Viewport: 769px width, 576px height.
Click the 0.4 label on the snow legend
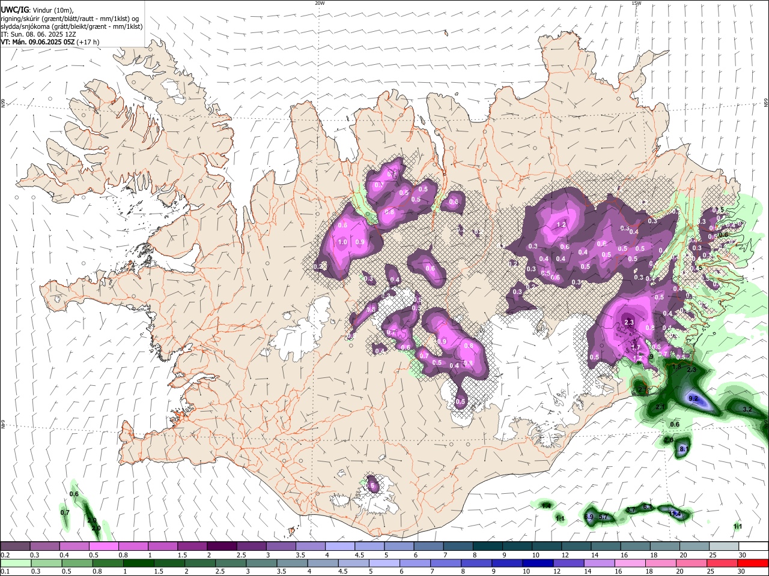[64, 555]
